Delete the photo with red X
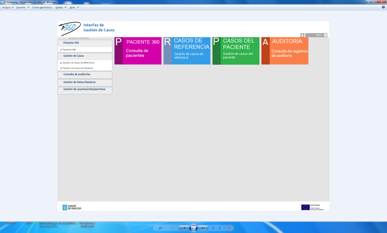The height and width of the screenshot is (233, 387). (229, 228)
